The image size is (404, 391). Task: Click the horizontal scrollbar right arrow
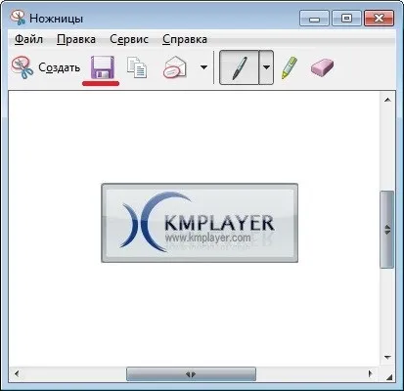click(x=370, y=373)
